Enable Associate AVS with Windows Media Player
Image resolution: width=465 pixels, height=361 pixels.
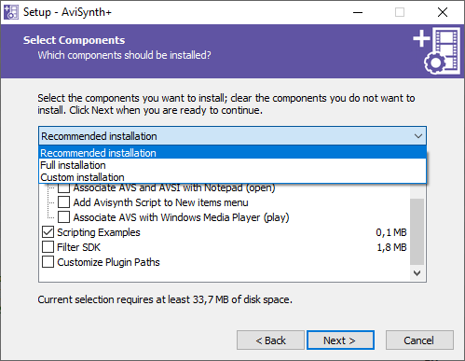click(63, 217)
